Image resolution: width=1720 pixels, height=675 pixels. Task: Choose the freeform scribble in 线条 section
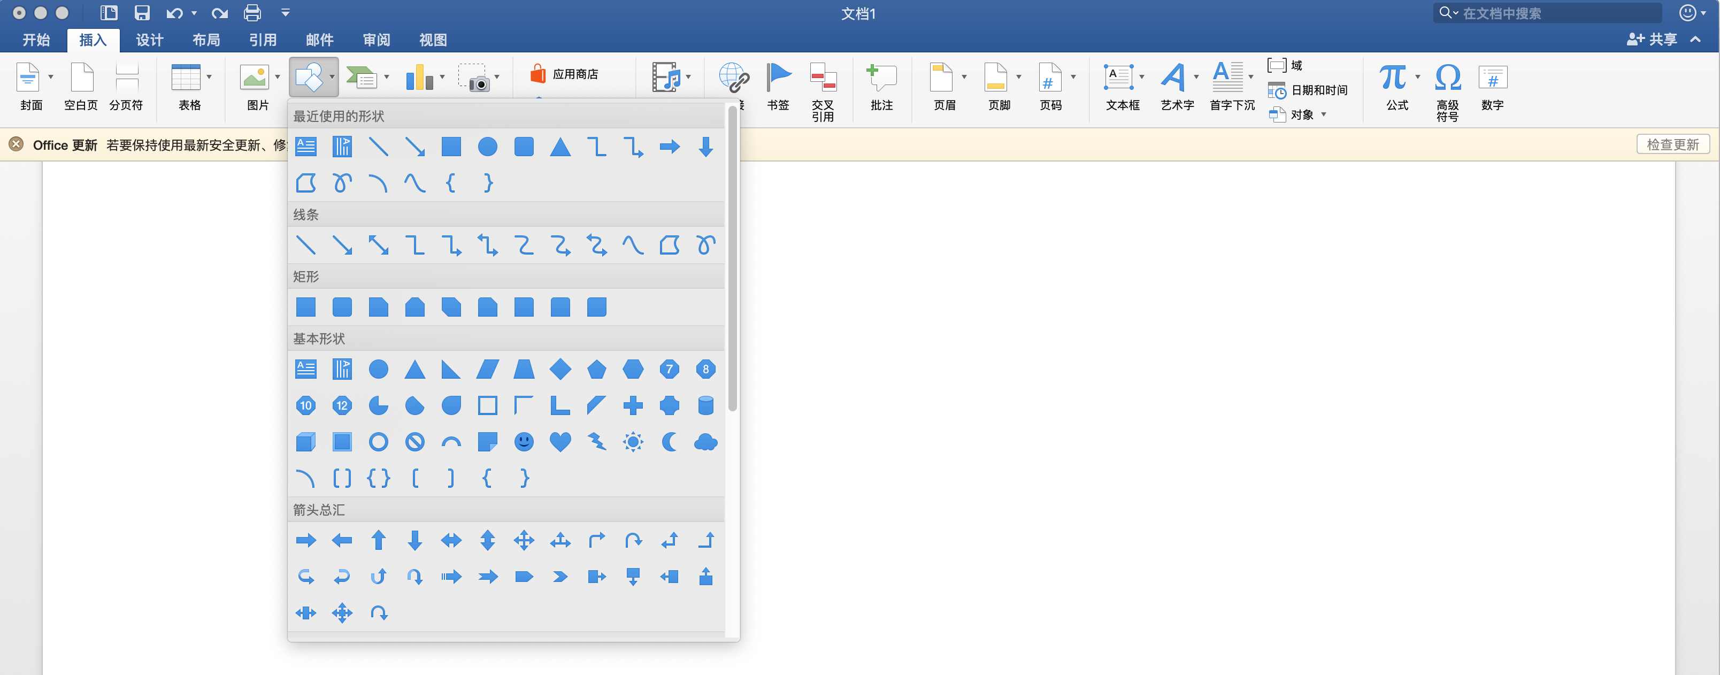[706, 246]
